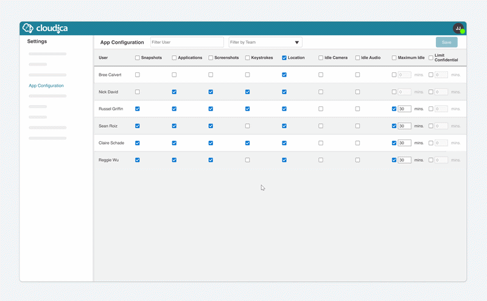Toggle the Screenshots header checkbox

[211, 58]
